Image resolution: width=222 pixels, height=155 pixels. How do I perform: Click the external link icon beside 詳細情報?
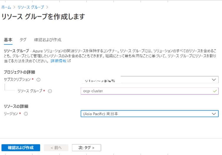coord(69,61)
